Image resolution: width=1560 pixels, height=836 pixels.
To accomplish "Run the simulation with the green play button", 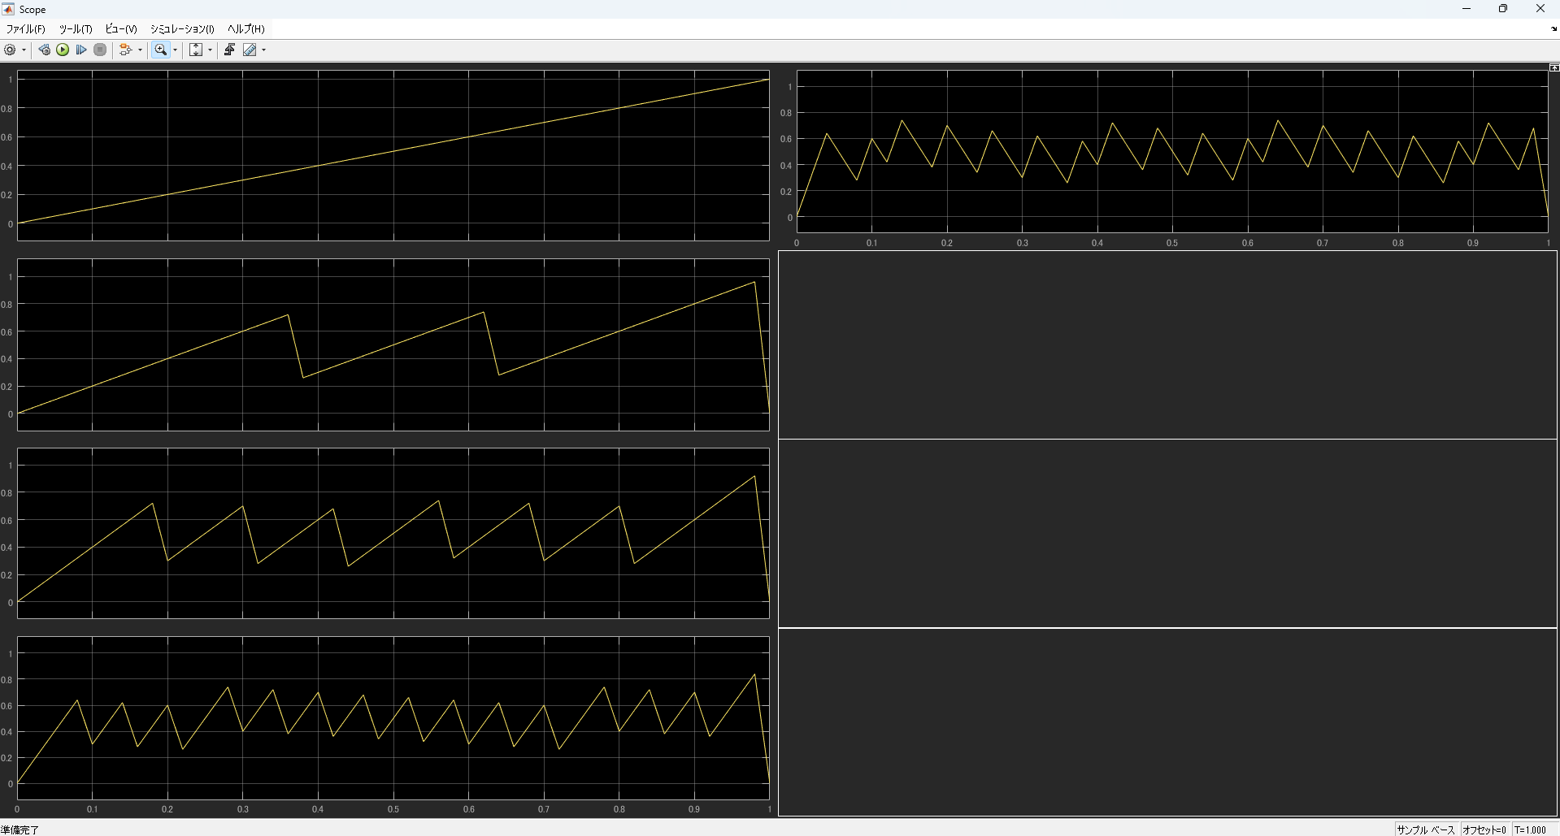I will click(63, 50).
